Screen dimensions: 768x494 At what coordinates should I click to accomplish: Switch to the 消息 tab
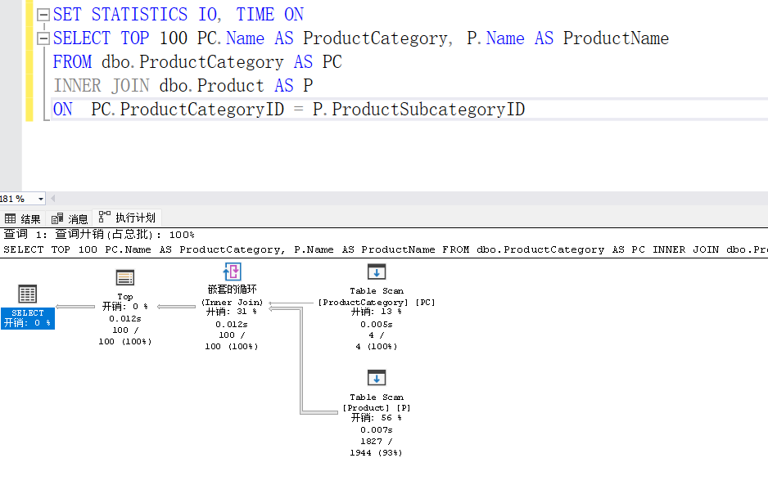point(70,218)
